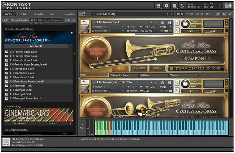
Task: Click the CH-Trombone 1 instrument thumbnail icon
Action: click(85, 29)
